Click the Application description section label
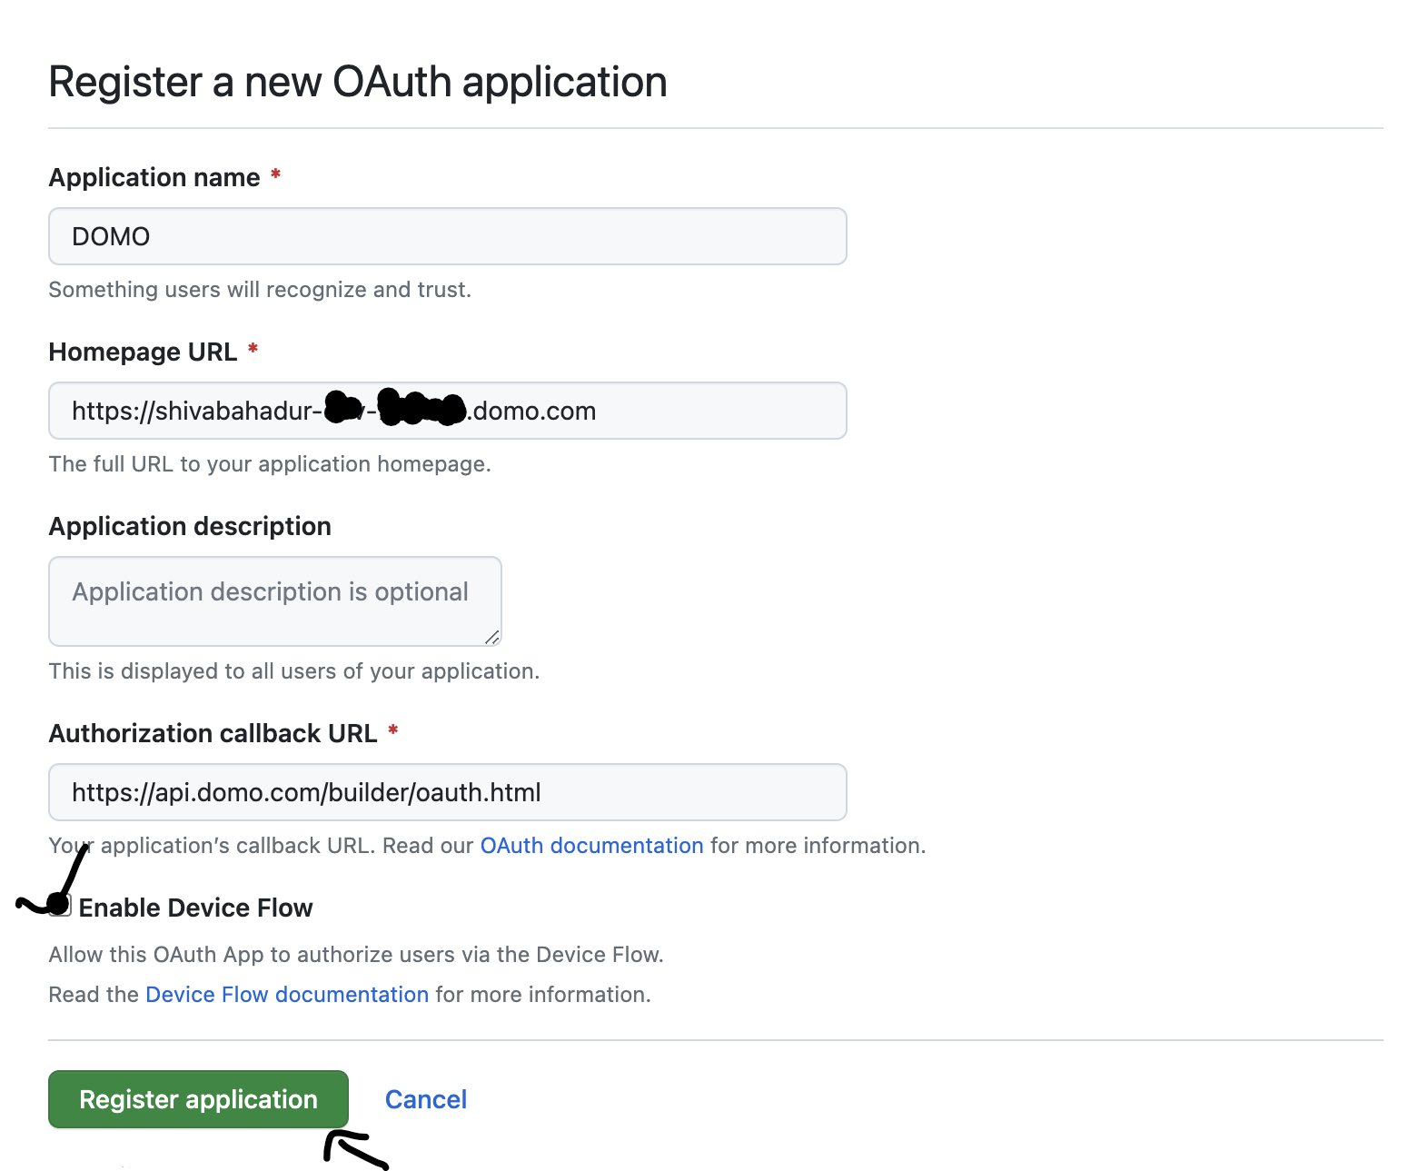Viewport: 1428px width, 1171px height. pos(189,525)
